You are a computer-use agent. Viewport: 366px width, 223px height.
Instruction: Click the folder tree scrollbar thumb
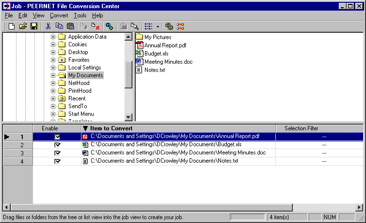[128, 75]
